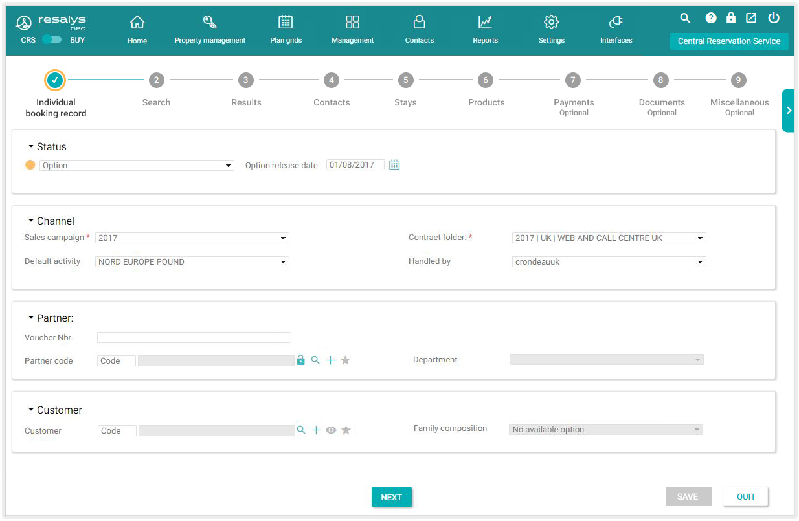
Task: Open the Property management menu
Action: click(x=210, y=30)
